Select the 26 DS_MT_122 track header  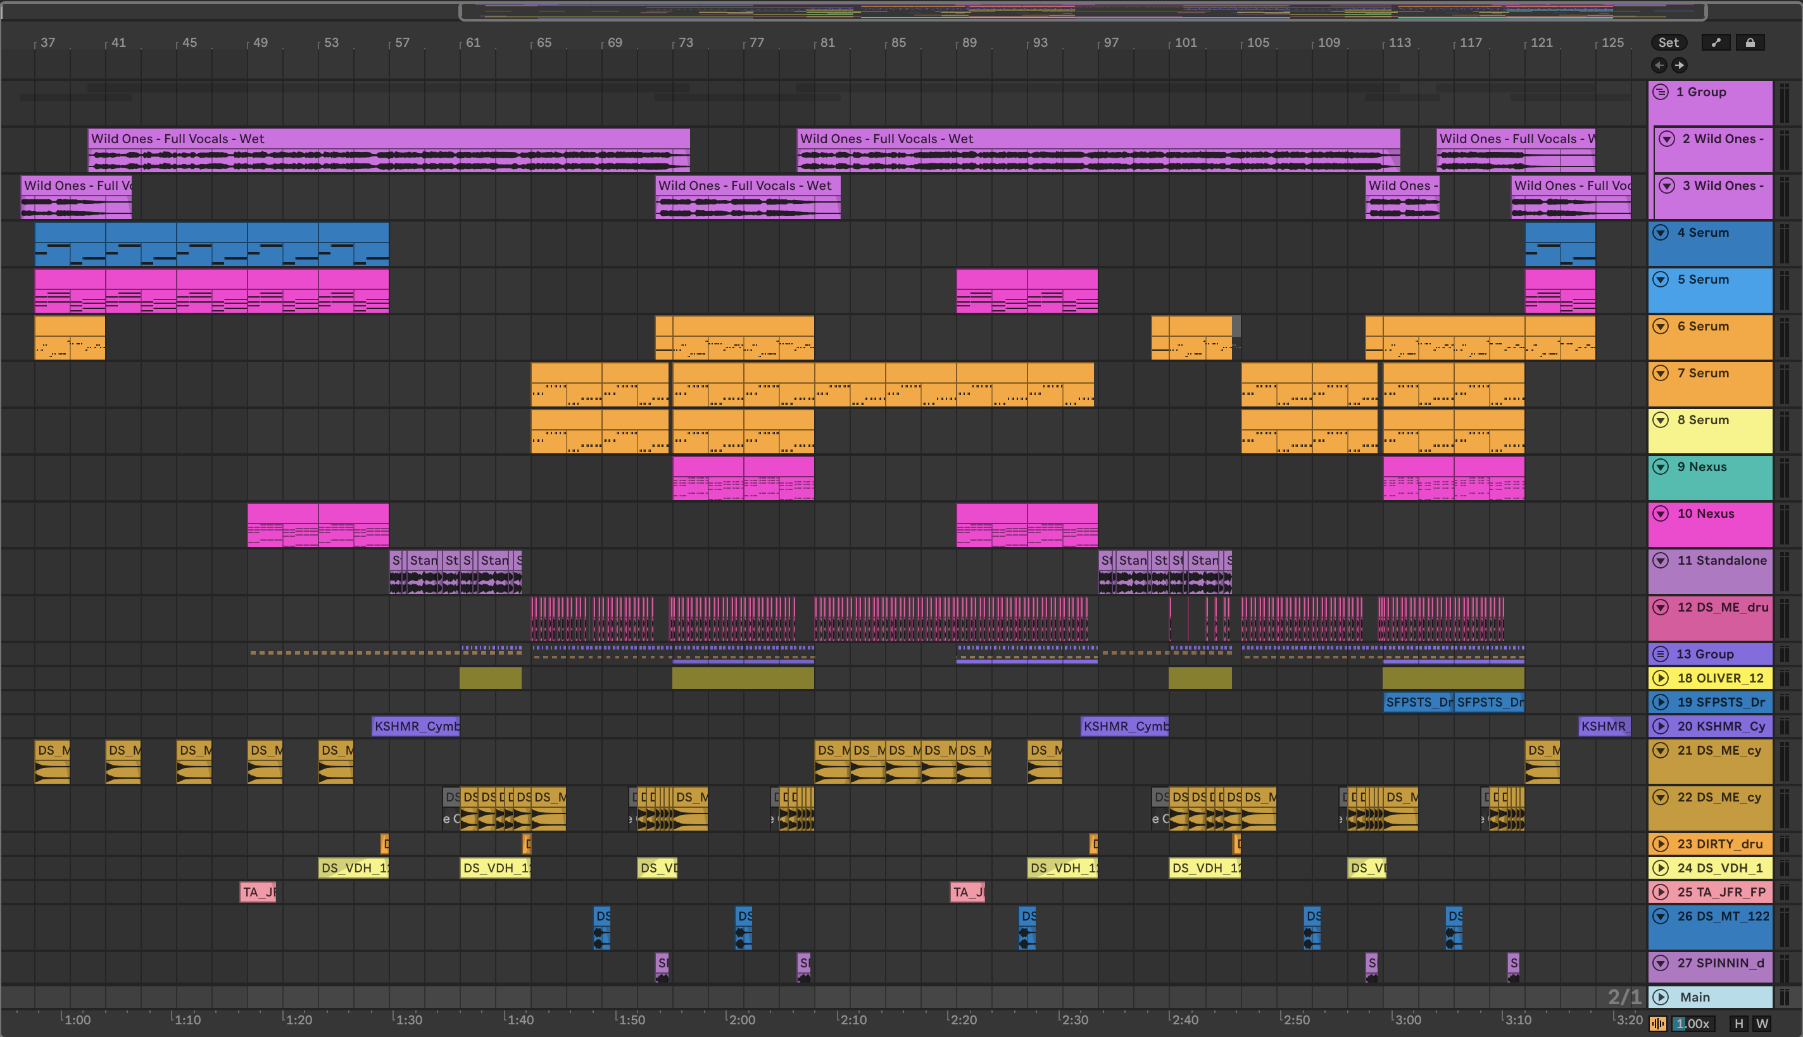point(1723,916)
